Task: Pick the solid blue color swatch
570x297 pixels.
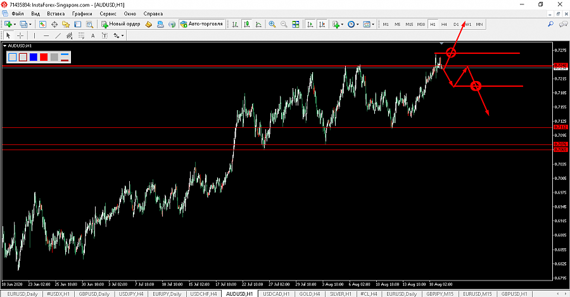Action: click(33, 57)
